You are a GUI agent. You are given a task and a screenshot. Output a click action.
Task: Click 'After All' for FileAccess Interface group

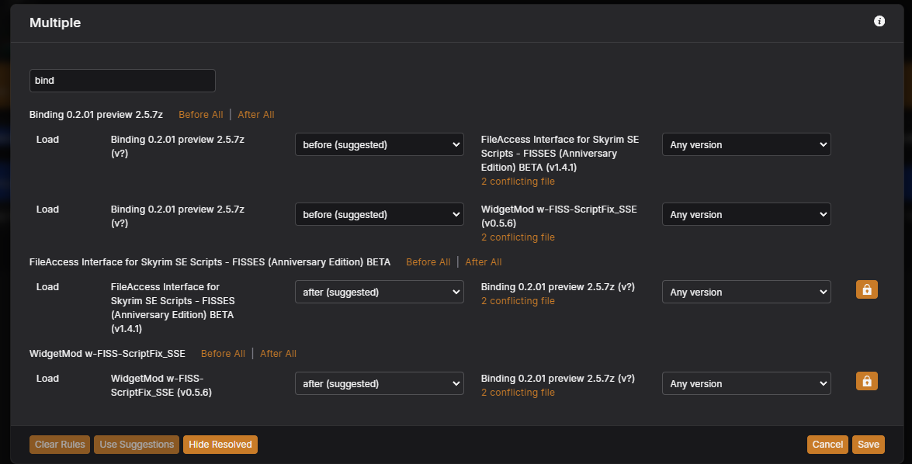484,262
